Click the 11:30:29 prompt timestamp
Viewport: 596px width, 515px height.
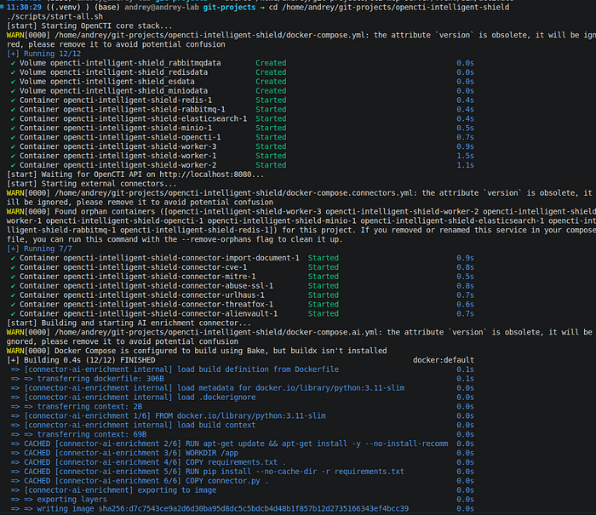pyautogui.click(x=24, y=7)
